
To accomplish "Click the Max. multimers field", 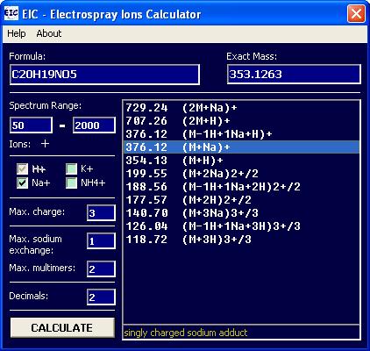I will pos(101,269).
